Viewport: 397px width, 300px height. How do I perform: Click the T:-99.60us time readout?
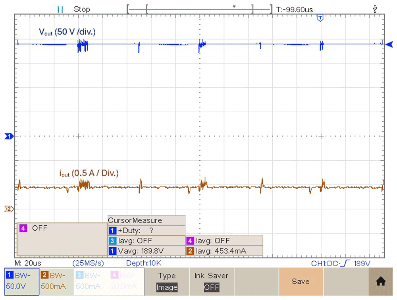click(295, 10)
